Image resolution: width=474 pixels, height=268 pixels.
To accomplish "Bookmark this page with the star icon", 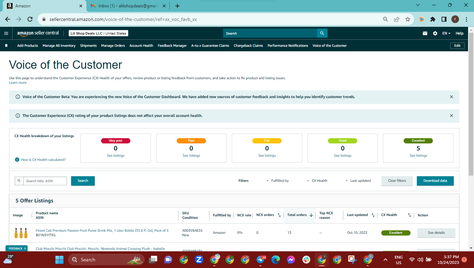I will click(407, 20).
